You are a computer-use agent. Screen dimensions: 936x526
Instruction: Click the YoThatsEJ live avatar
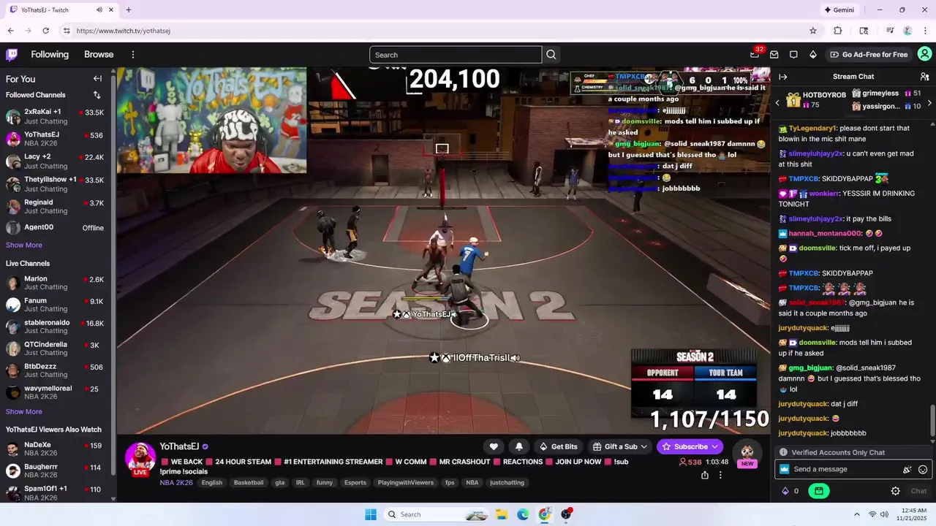click(x=140, y=457)
